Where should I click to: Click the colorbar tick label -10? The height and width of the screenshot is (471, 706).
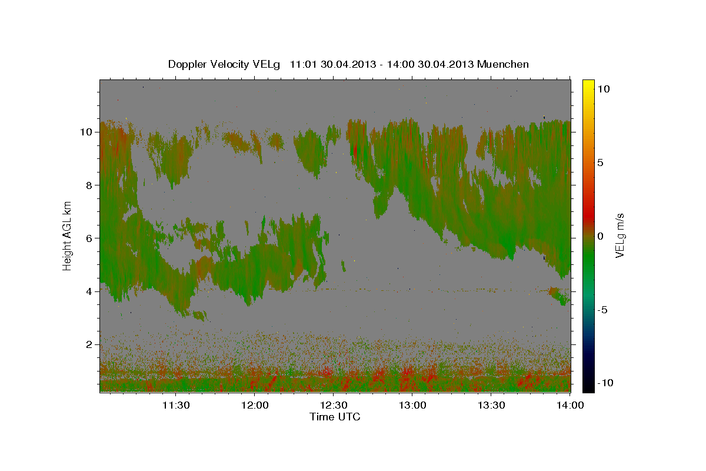pyautogui.click(x=605, y=383)
